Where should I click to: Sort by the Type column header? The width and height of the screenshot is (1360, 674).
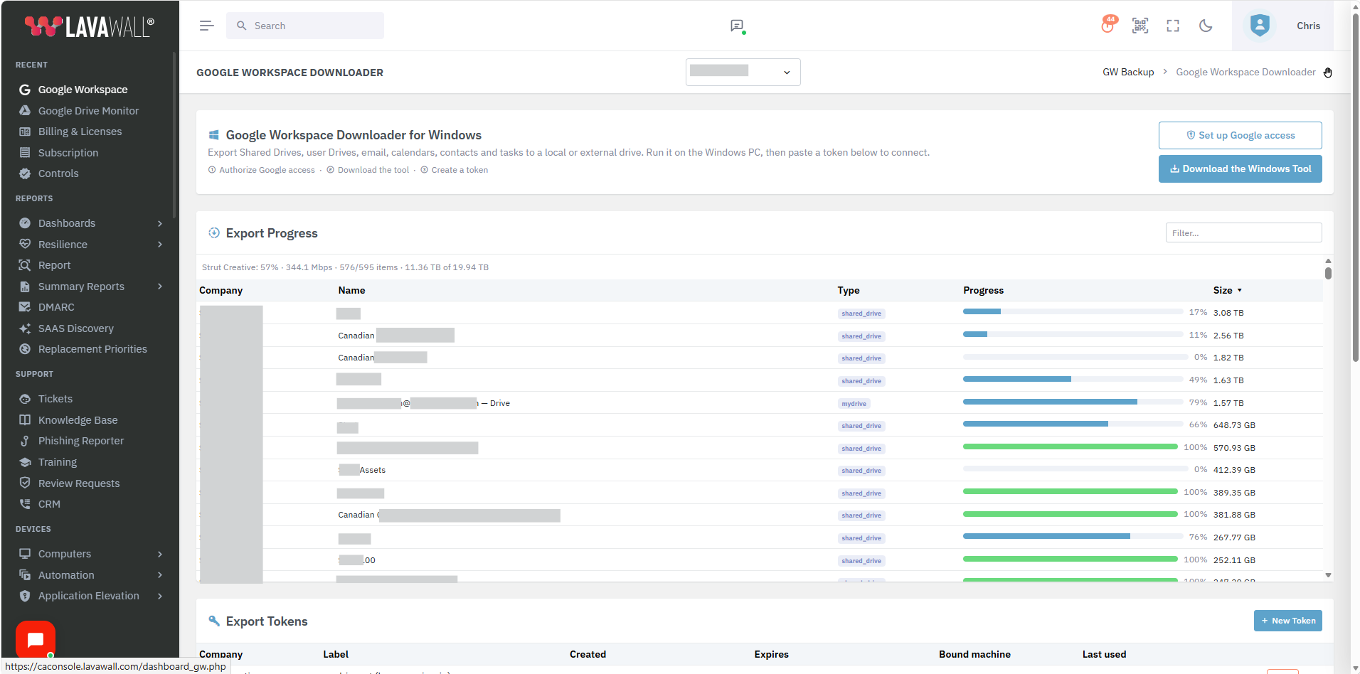click(848, 290)
